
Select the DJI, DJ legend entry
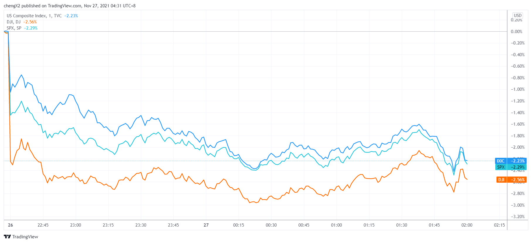point(13,22)
